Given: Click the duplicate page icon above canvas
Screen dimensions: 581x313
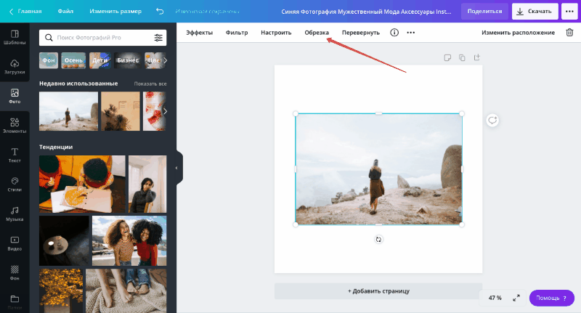Looking at the screenshot, I should pyautogui.click(x=462, y=57).
